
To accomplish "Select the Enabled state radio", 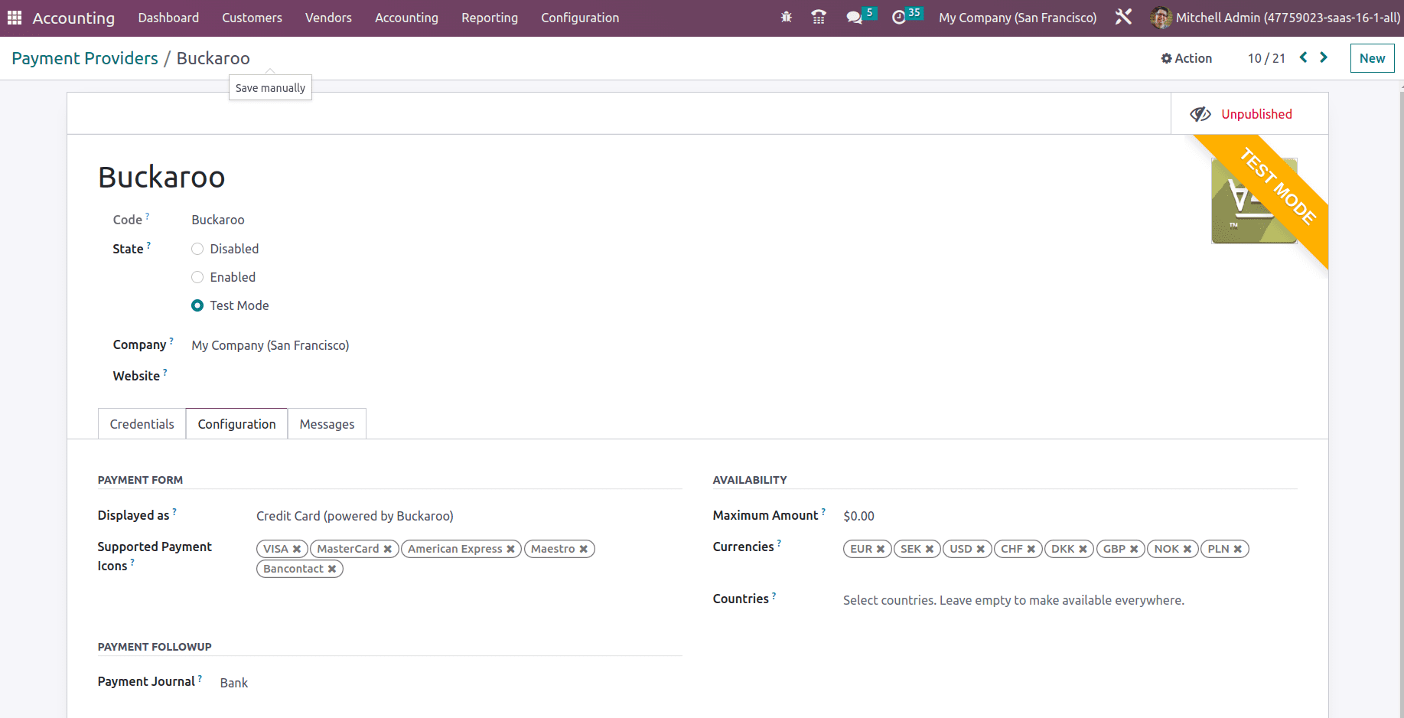I will (x=197, y=277).
